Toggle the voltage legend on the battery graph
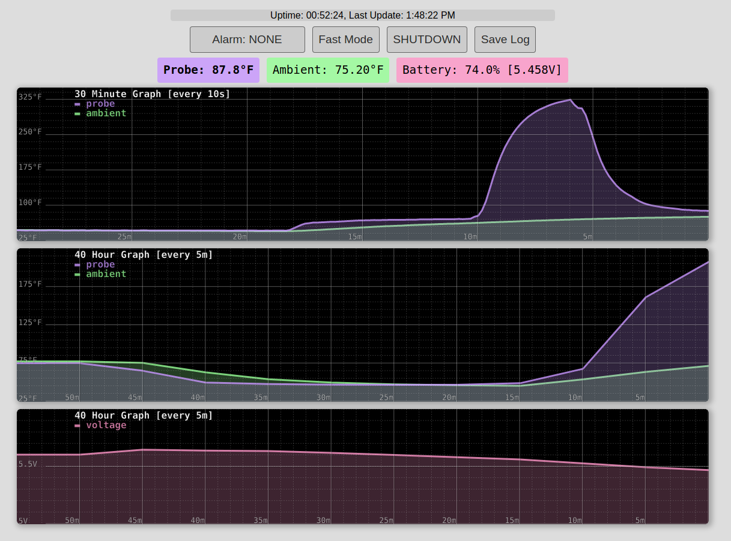The height and width of the screenshot is (541, 731). pos(106,425)
